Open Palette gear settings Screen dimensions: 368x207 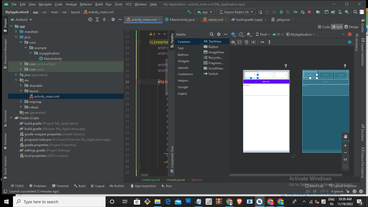pyautogui.click(x=219, y=34)
